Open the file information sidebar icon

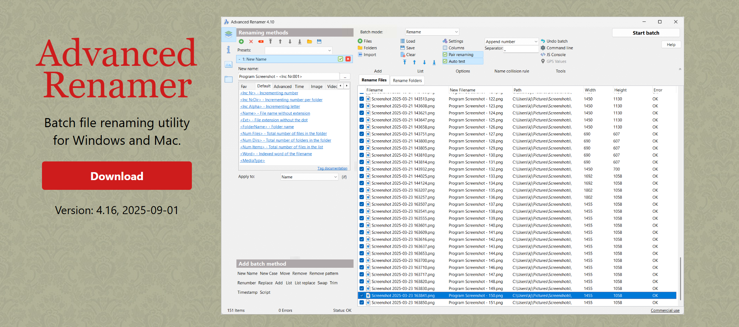pyautogui.click(x=229, y=50)
